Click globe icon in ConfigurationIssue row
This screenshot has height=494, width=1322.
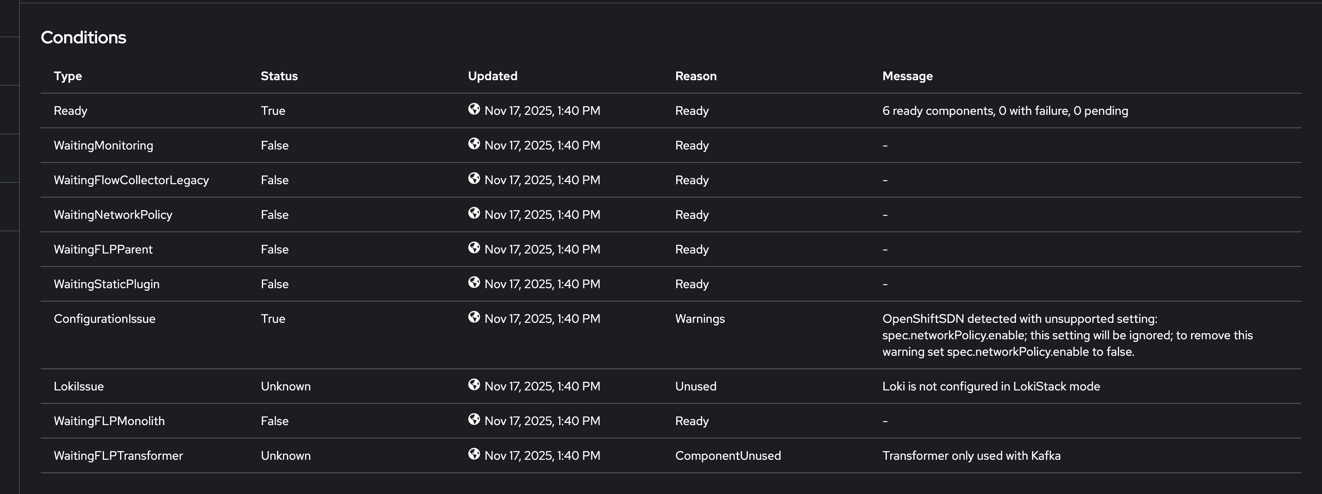474,317
